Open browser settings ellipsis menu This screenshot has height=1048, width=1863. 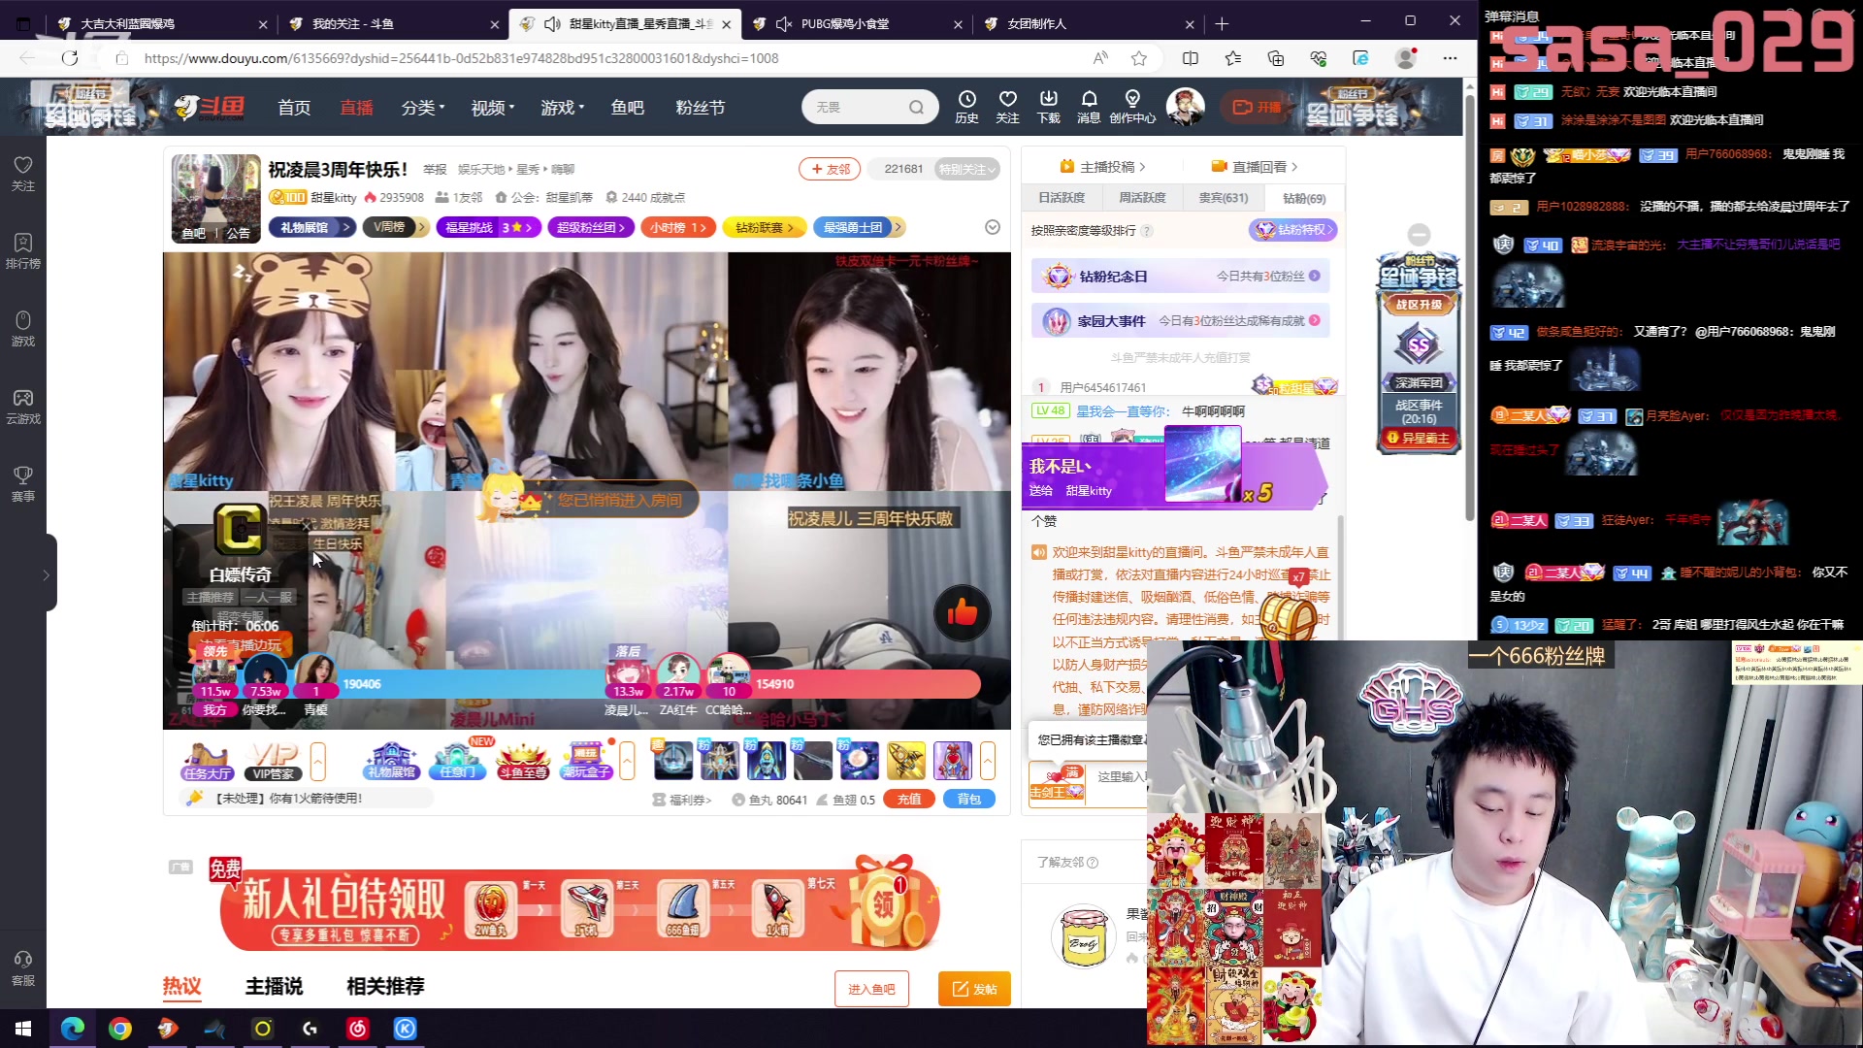1450,58
